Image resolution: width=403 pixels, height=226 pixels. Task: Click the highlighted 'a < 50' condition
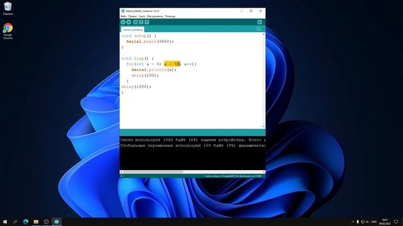tap(172, 64)
